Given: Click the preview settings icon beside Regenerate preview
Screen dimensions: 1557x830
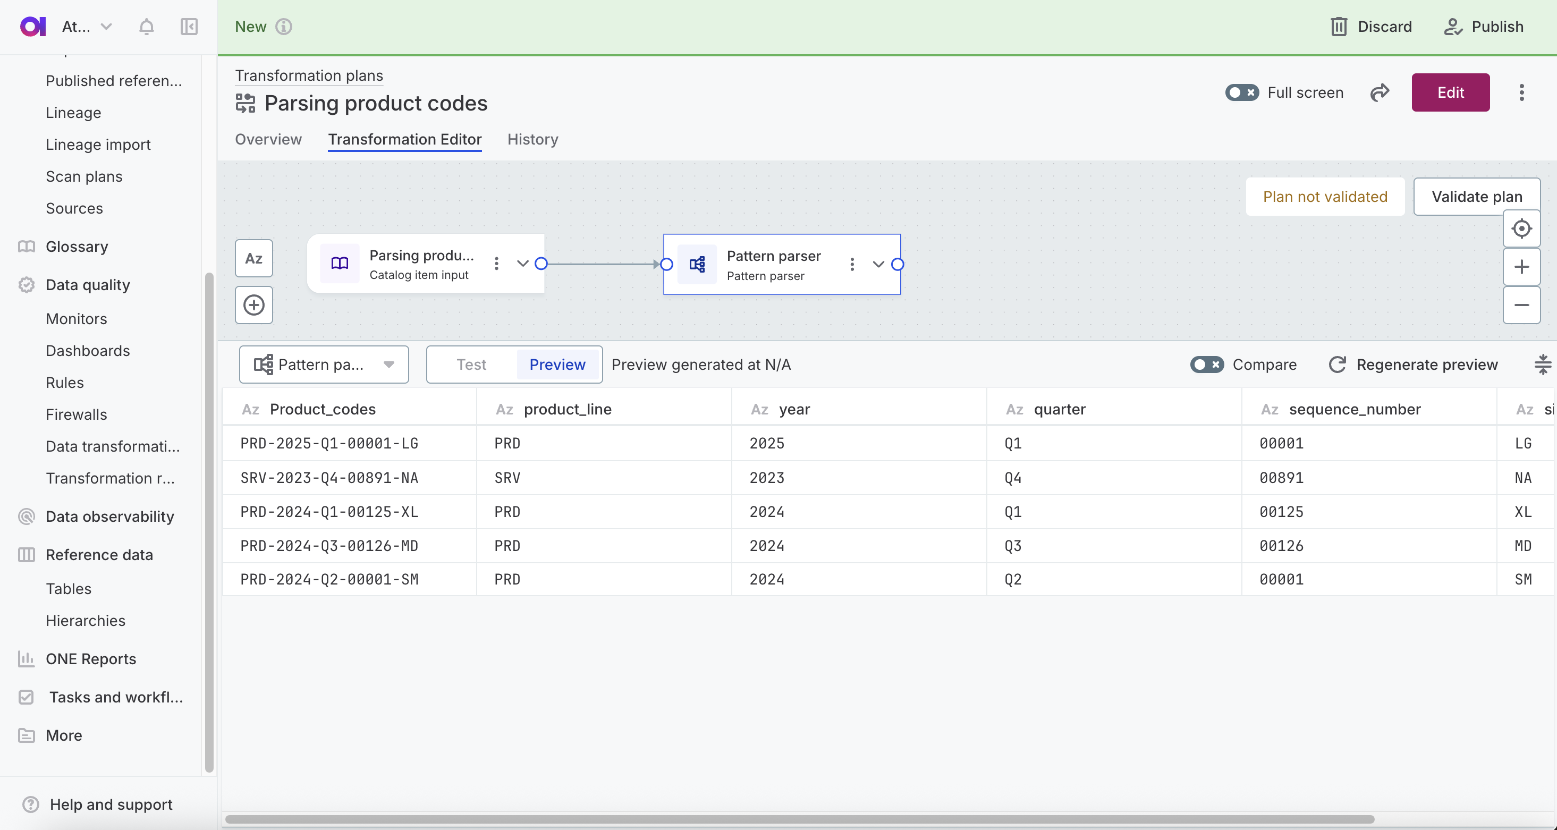Looking at the screenshot, I should point(1543,365).
